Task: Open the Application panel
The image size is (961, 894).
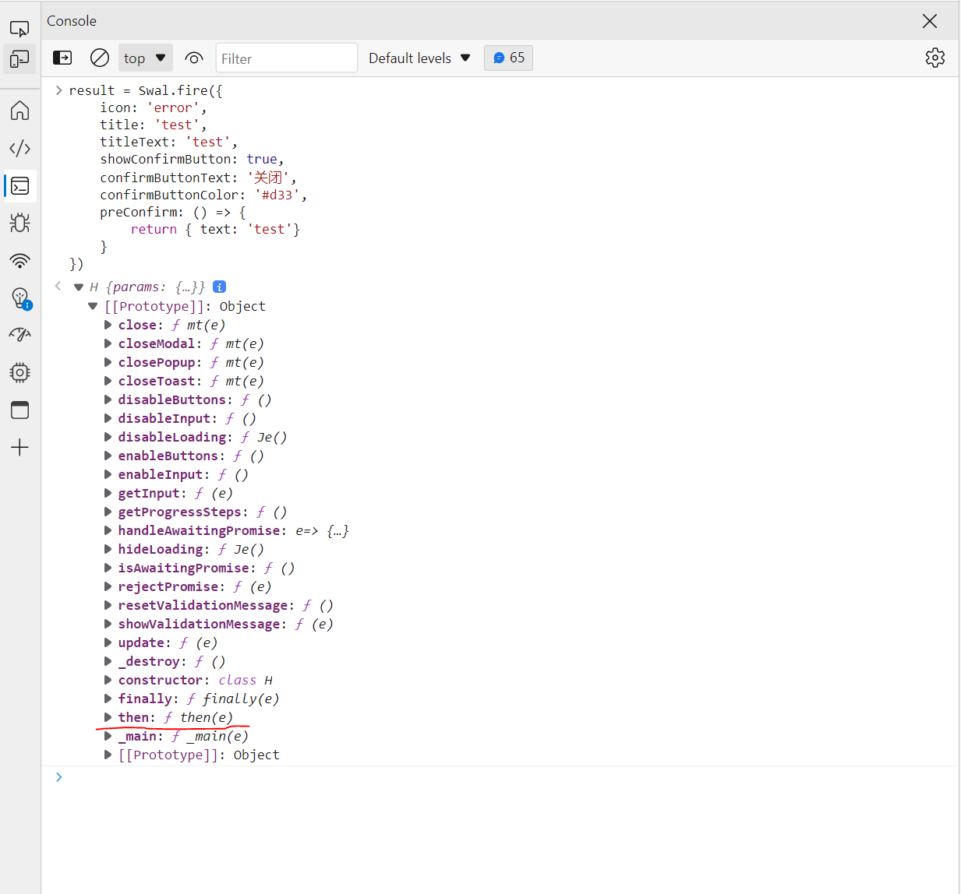Action: [x=20, y=410]
